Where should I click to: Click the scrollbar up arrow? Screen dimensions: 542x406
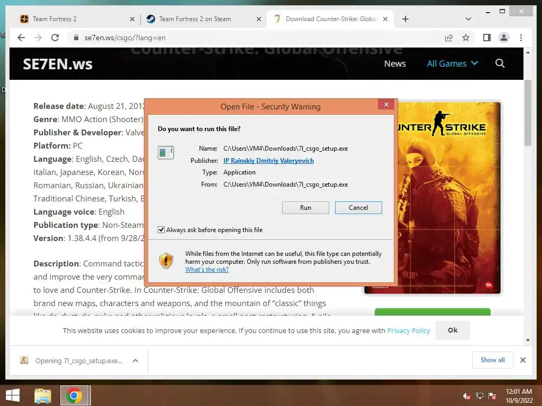point(528,52)
